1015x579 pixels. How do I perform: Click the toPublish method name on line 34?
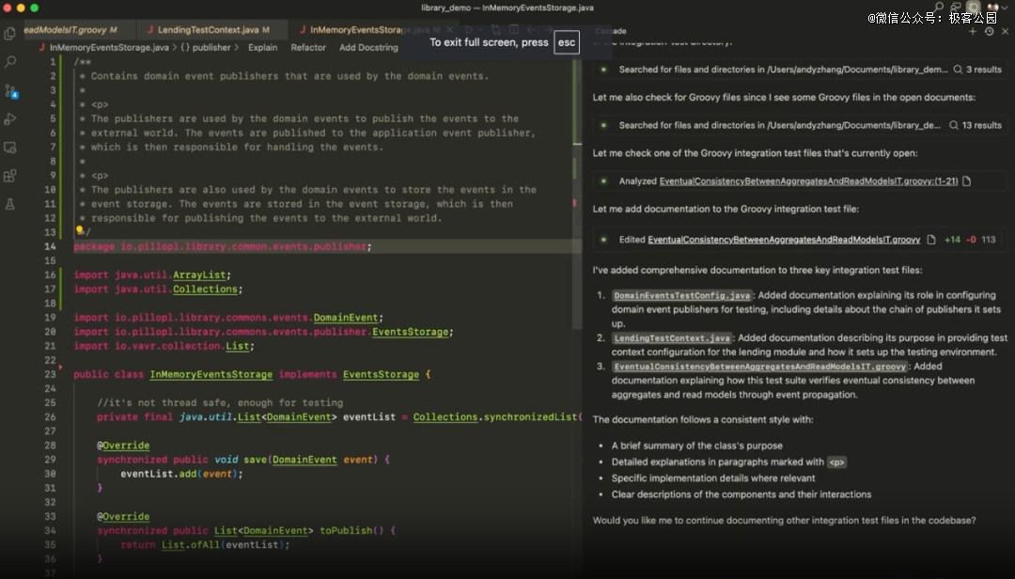(346, 531)
